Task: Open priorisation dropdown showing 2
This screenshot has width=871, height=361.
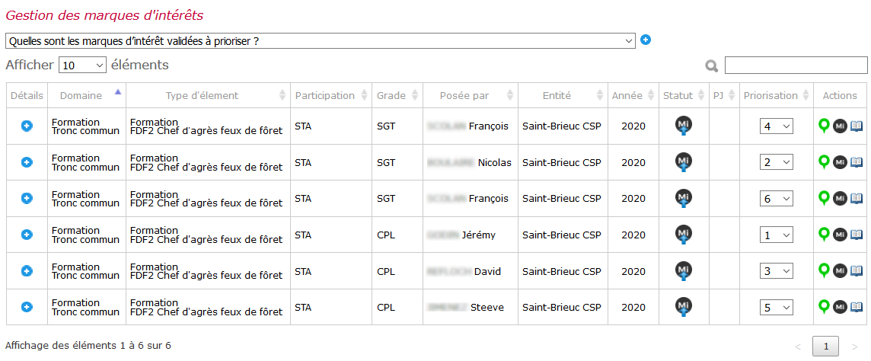Action: pos(777,162)
